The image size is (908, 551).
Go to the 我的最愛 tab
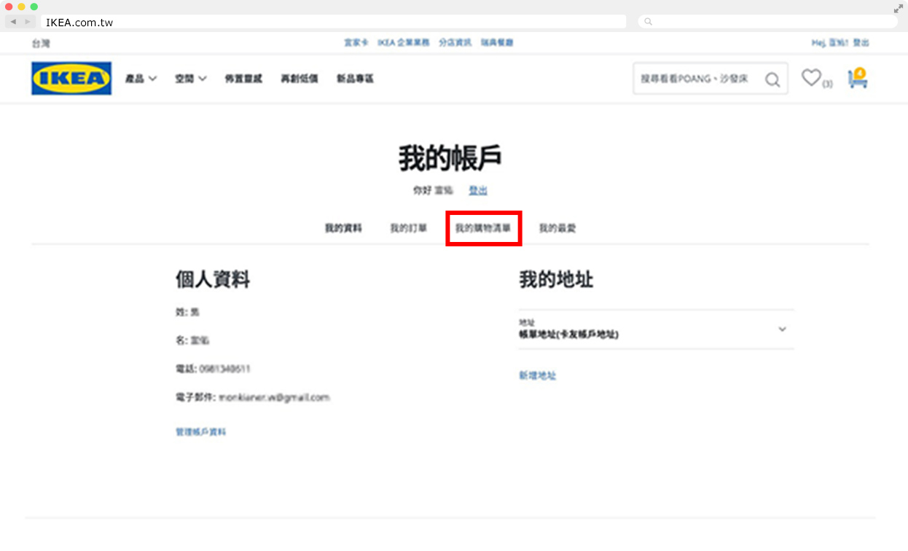[x=557, y=228]
